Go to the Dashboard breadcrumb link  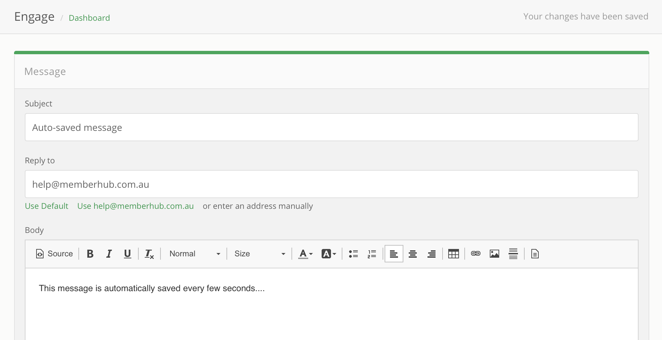pos(89,18)
